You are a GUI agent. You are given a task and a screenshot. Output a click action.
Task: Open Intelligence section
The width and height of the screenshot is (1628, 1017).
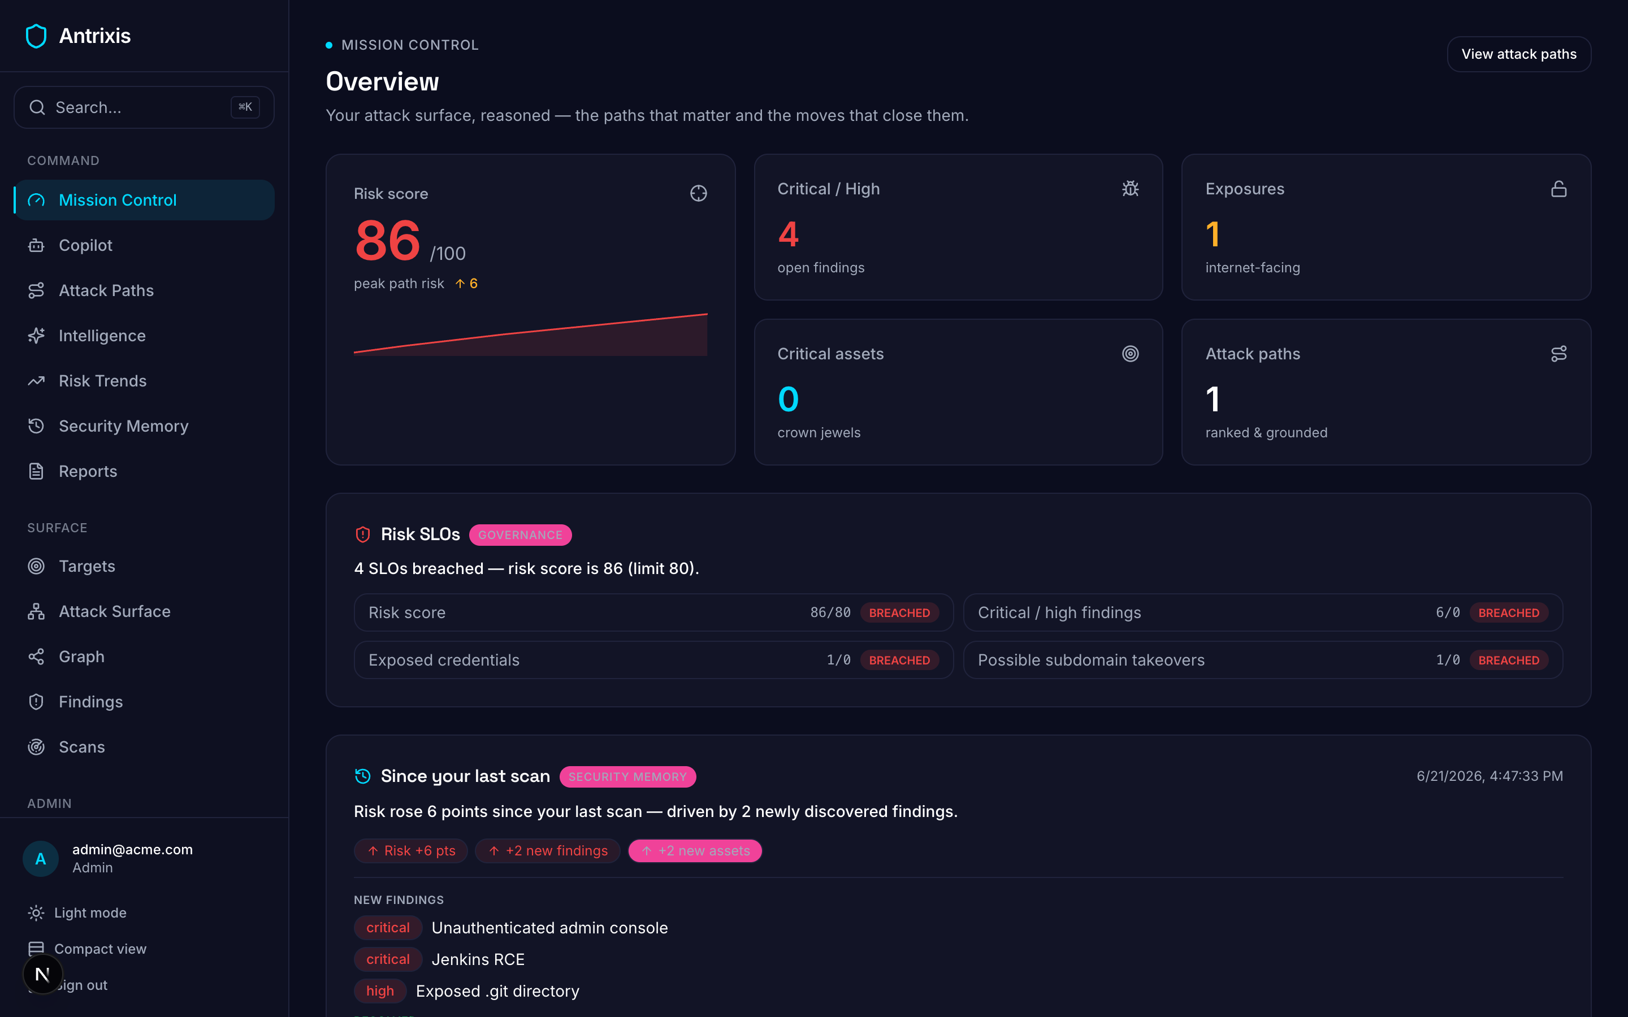145,336
